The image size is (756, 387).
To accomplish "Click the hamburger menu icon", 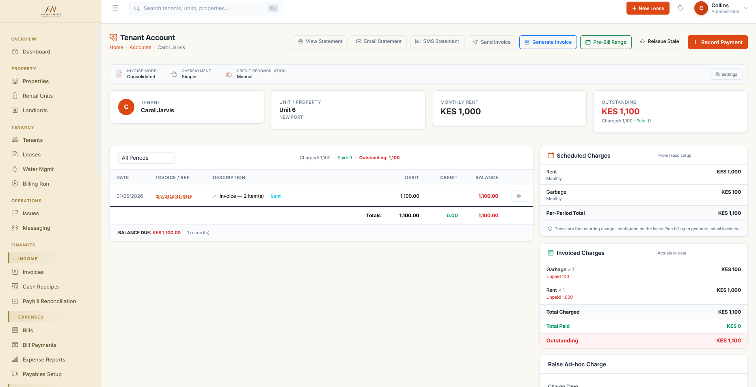I will [x=115, y=8].
